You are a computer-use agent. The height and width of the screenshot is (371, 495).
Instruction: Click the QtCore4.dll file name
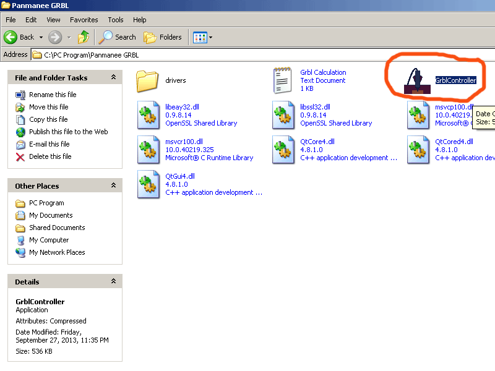(317, 142)
